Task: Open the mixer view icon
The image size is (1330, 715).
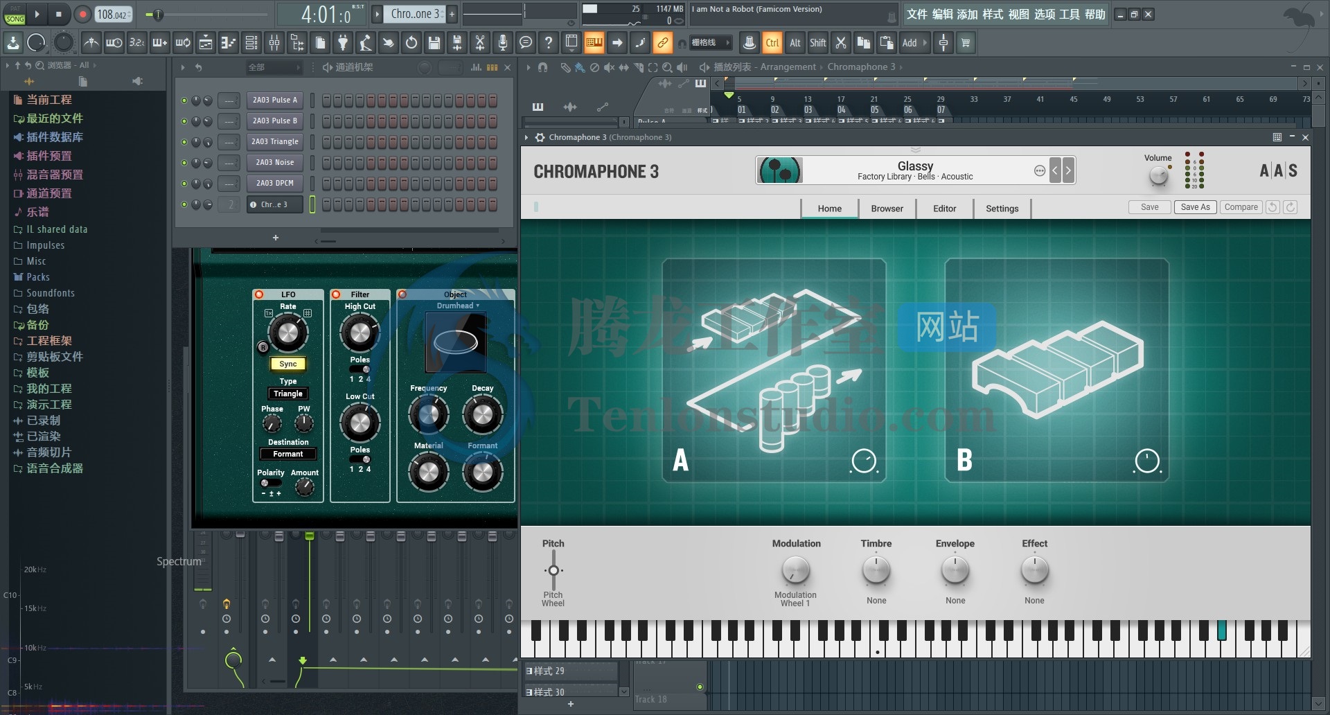Action: [x=274, y=43]
